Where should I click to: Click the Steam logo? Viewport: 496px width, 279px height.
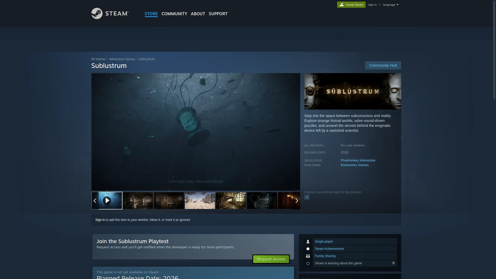point(110,13)
